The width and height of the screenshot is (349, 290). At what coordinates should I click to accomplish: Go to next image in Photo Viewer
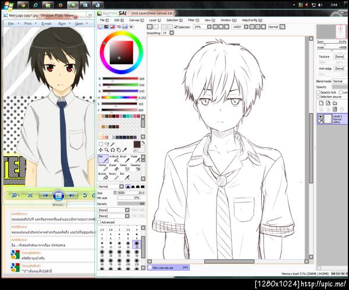(72, 195)
